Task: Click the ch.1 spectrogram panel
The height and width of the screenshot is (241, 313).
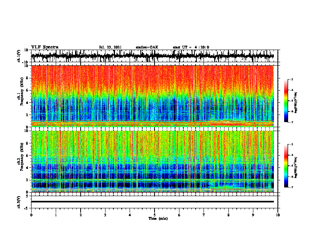Action: pyautogui.click(x=153, y=96)
